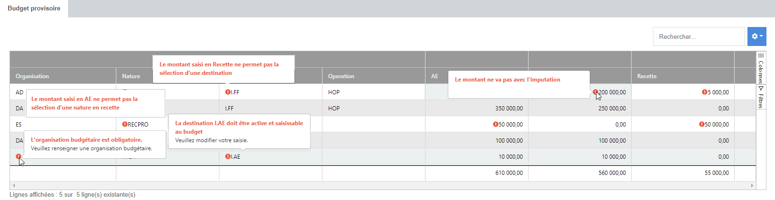Click the horizontal scrollbar right arrow

[x=752, y=185]
